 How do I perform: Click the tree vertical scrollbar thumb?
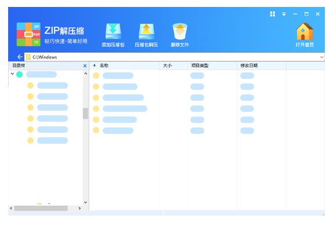[86, 114]
